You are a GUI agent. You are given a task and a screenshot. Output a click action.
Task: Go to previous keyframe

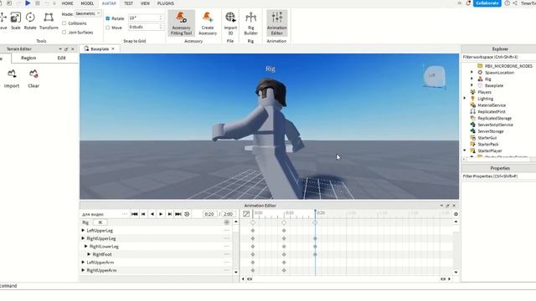(x=143, y=214)
